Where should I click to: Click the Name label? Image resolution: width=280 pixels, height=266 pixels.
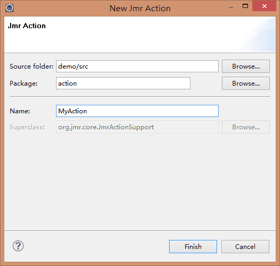[x=20, y=111]
